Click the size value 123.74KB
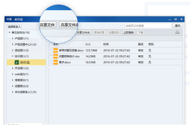190x134 pixels. click(x=91, y=50)
